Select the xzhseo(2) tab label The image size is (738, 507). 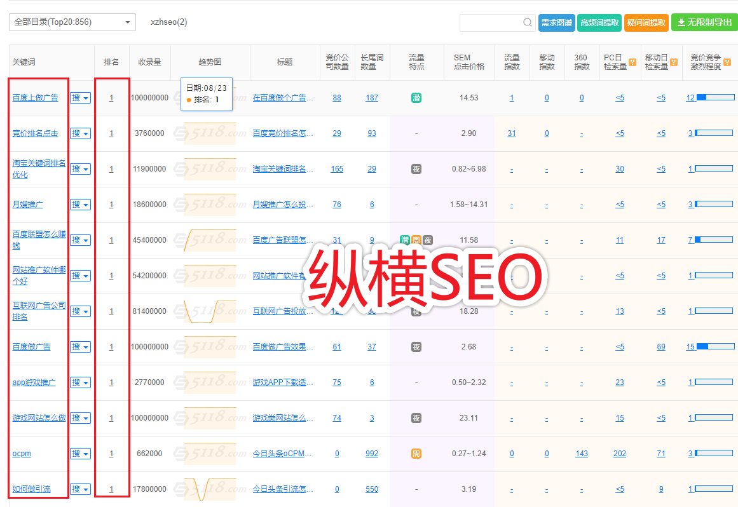pos(168,22)
